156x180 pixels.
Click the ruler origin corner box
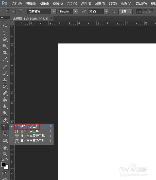click(x=12, y=23)
